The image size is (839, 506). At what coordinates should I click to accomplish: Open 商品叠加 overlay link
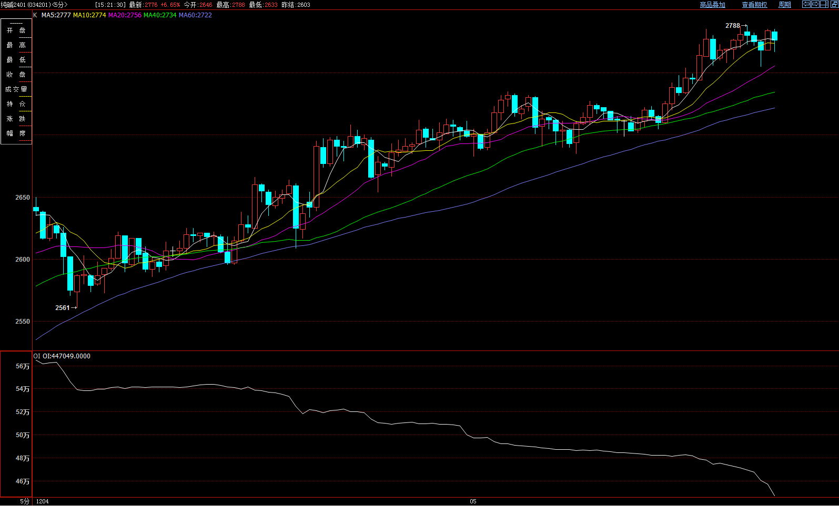coord(712,5)
